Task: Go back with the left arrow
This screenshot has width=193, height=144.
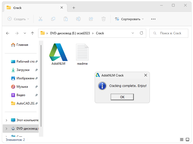Action: click(x=8, y=33)
